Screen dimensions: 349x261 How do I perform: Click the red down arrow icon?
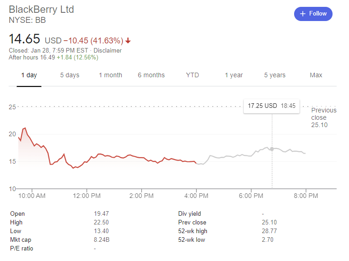coord(128,40)
